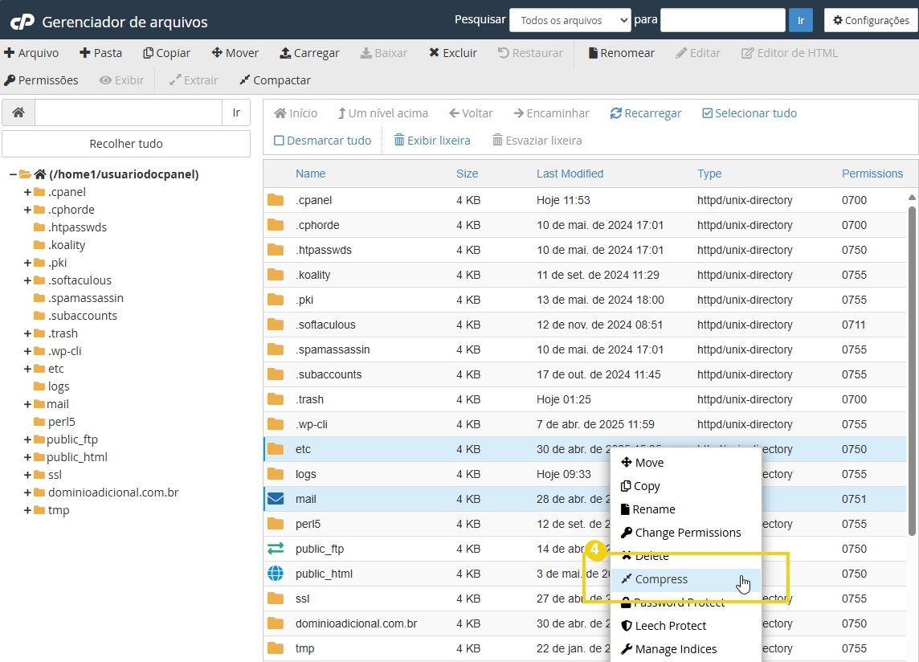Expand the .pki tree folder
Screen dimensions: 919x662
[x=27, y=263]
